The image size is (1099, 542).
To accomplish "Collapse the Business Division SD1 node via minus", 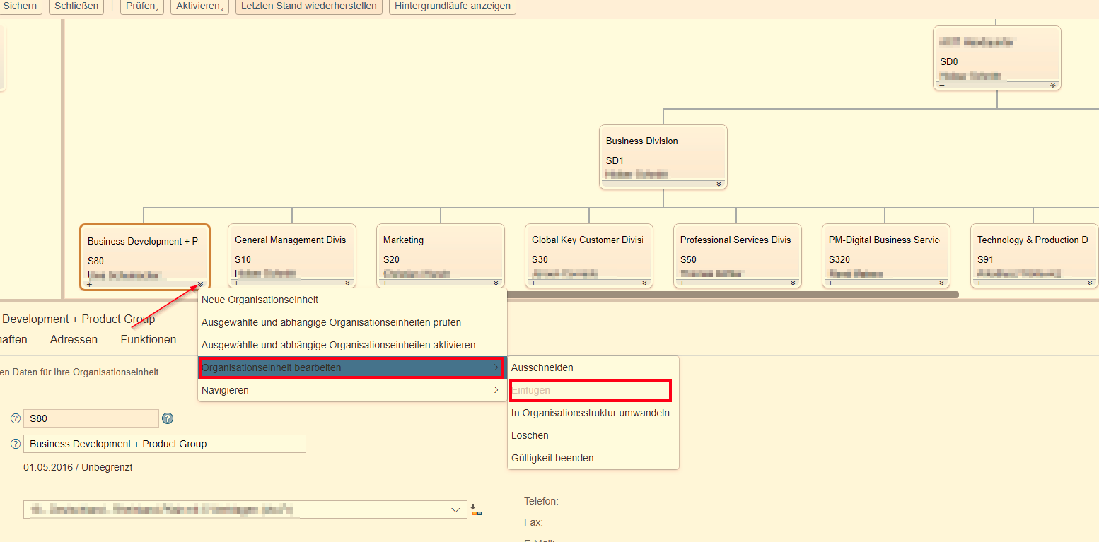I will (607, 184).
